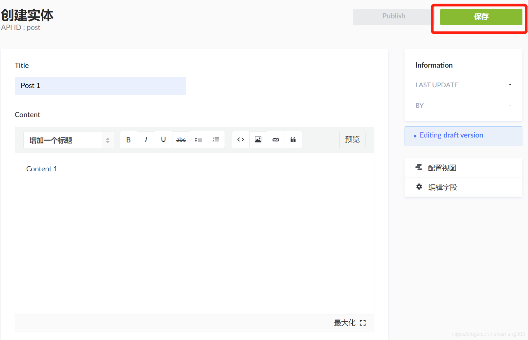This screenshot has width=528, height=340.
Task: Click the Publish button
Action: (394, 17)
